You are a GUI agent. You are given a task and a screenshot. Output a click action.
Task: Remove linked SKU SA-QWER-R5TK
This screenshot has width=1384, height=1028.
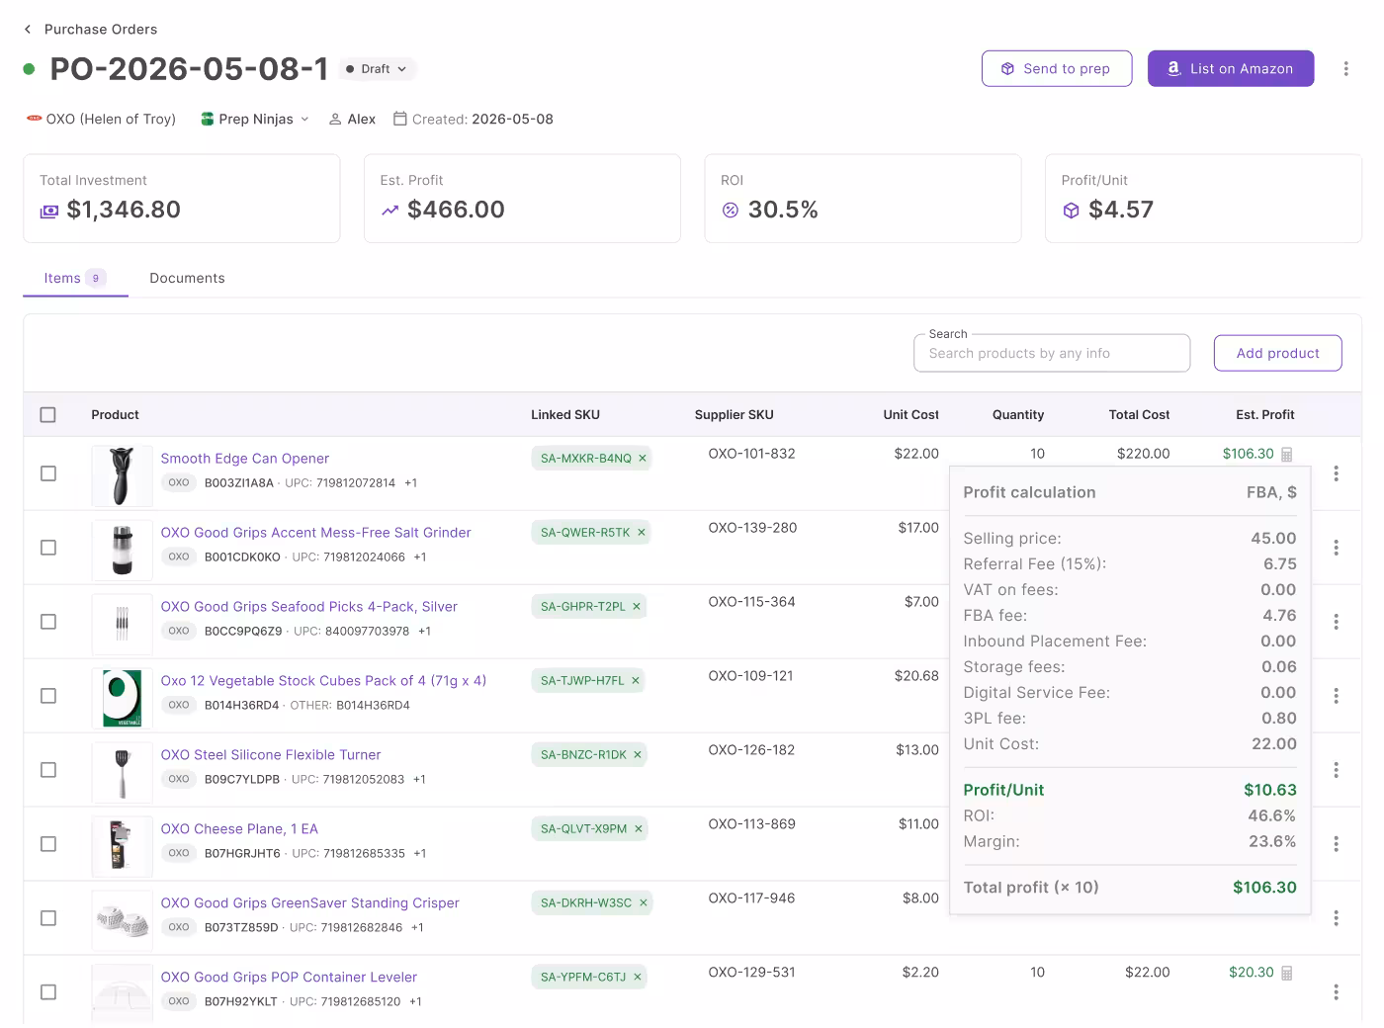(642, 533)
